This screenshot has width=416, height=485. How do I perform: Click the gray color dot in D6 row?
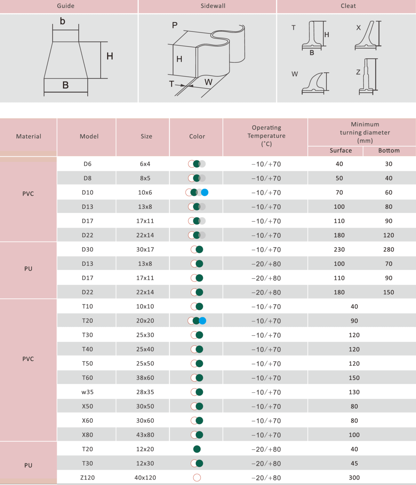tap(203, 164)
